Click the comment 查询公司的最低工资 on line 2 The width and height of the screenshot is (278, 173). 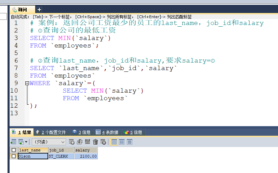pyautogui.click(x=73, y=30)
